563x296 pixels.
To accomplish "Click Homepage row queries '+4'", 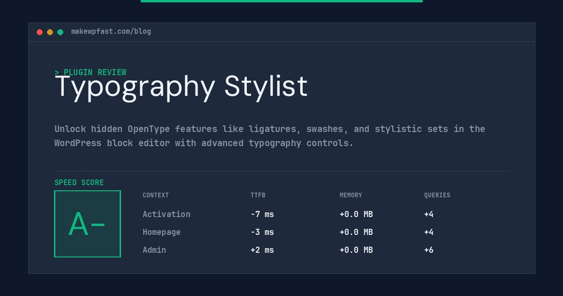I will point(429,232).
